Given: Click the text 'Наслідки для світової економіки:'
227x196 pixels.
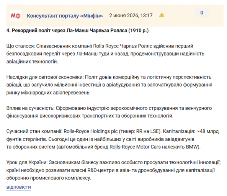Looking at the screenshot, I should pos(45,77).
